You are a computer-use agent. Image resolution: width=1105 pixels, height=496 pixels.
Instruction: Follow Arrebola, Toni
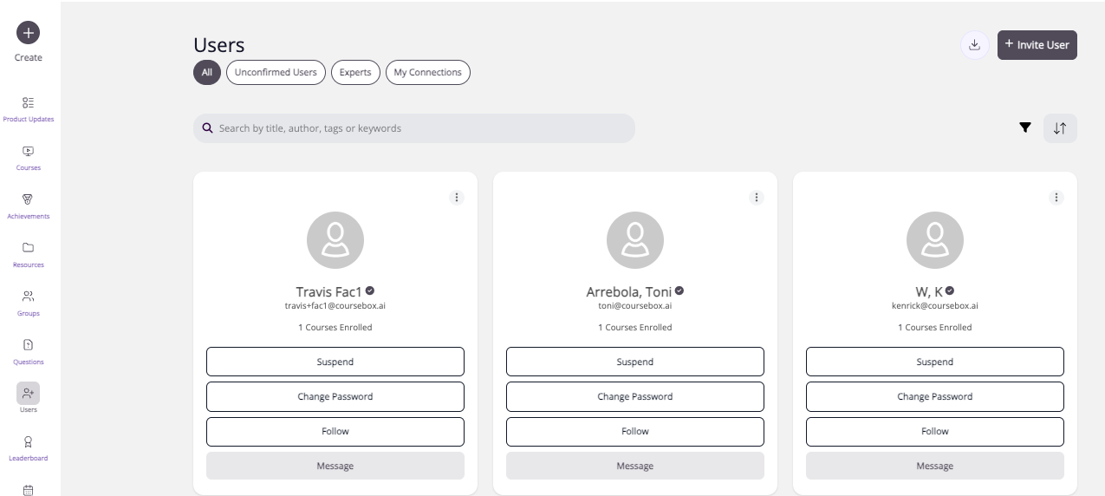635,431
